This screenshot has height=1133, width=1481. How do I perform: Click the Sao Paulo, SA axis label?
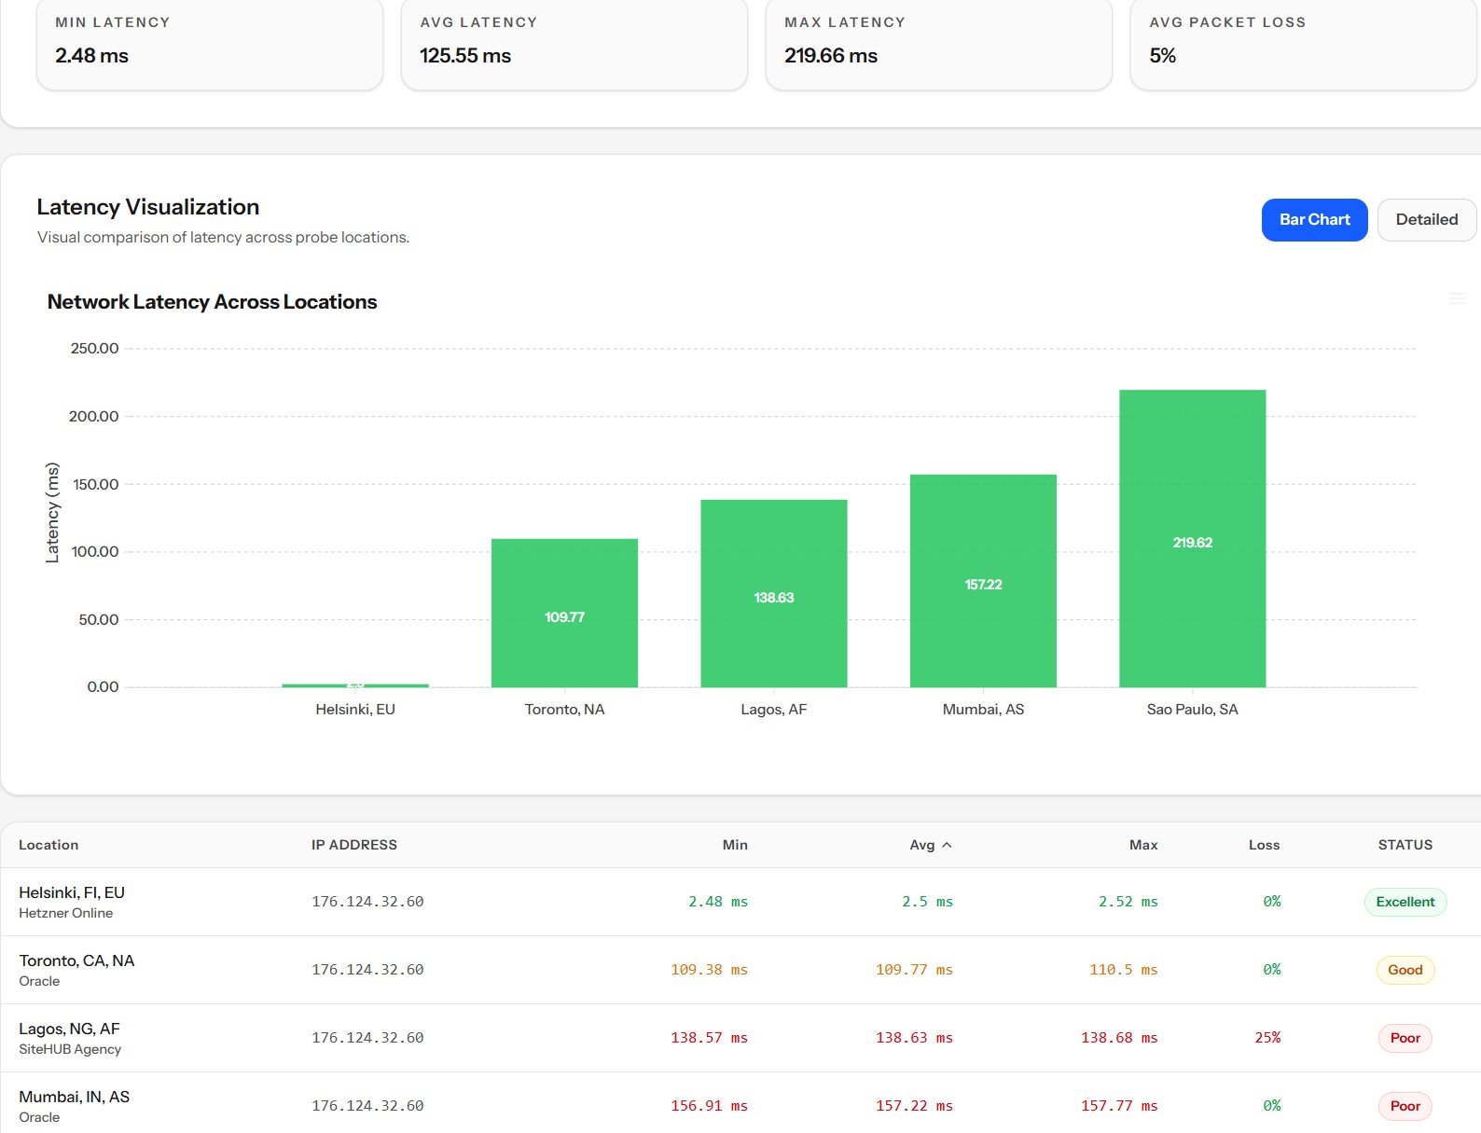(x=1193, y=710)
